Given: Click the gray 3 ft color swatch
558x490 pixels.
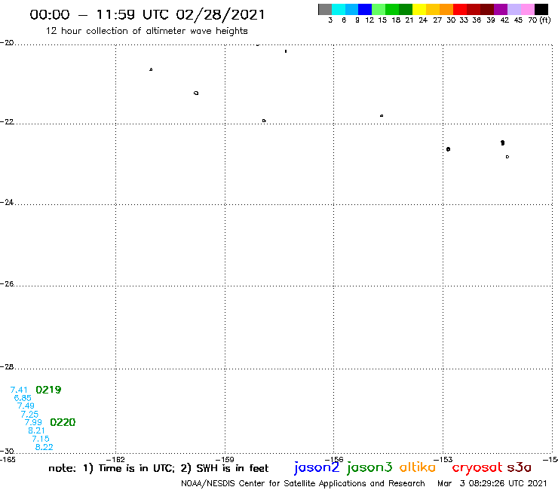Looking at the screenshot, I should (325, 9).
